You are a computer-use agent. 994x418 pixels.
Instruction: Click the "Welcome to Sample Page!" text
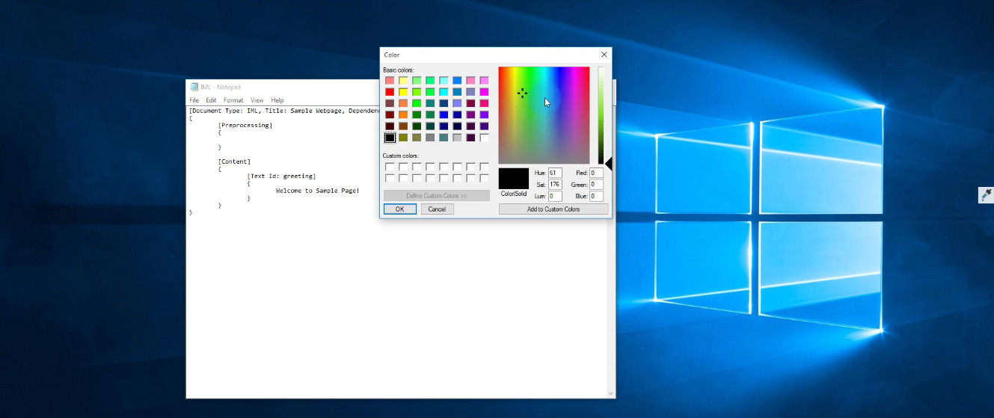(x=318, y=191)
